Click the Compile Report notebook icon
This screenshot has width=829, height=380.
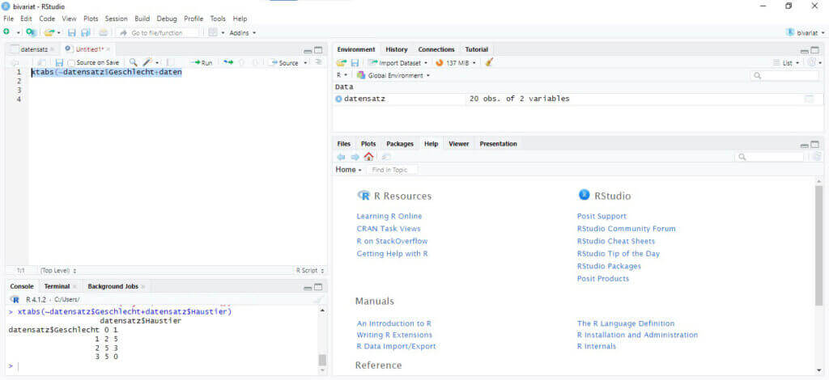click(x=171, y=62)
